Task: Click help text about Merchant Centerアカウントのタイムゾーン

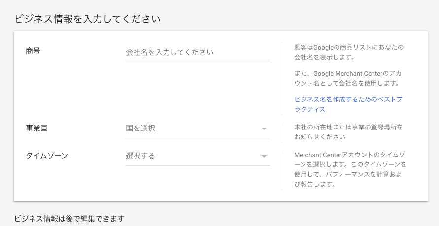Action: click(350, 169)
